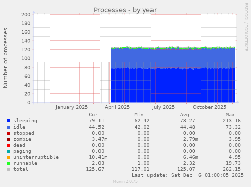251x187 pixels.
Task: Click the 'October 2025' axis label
Action: 210,107
